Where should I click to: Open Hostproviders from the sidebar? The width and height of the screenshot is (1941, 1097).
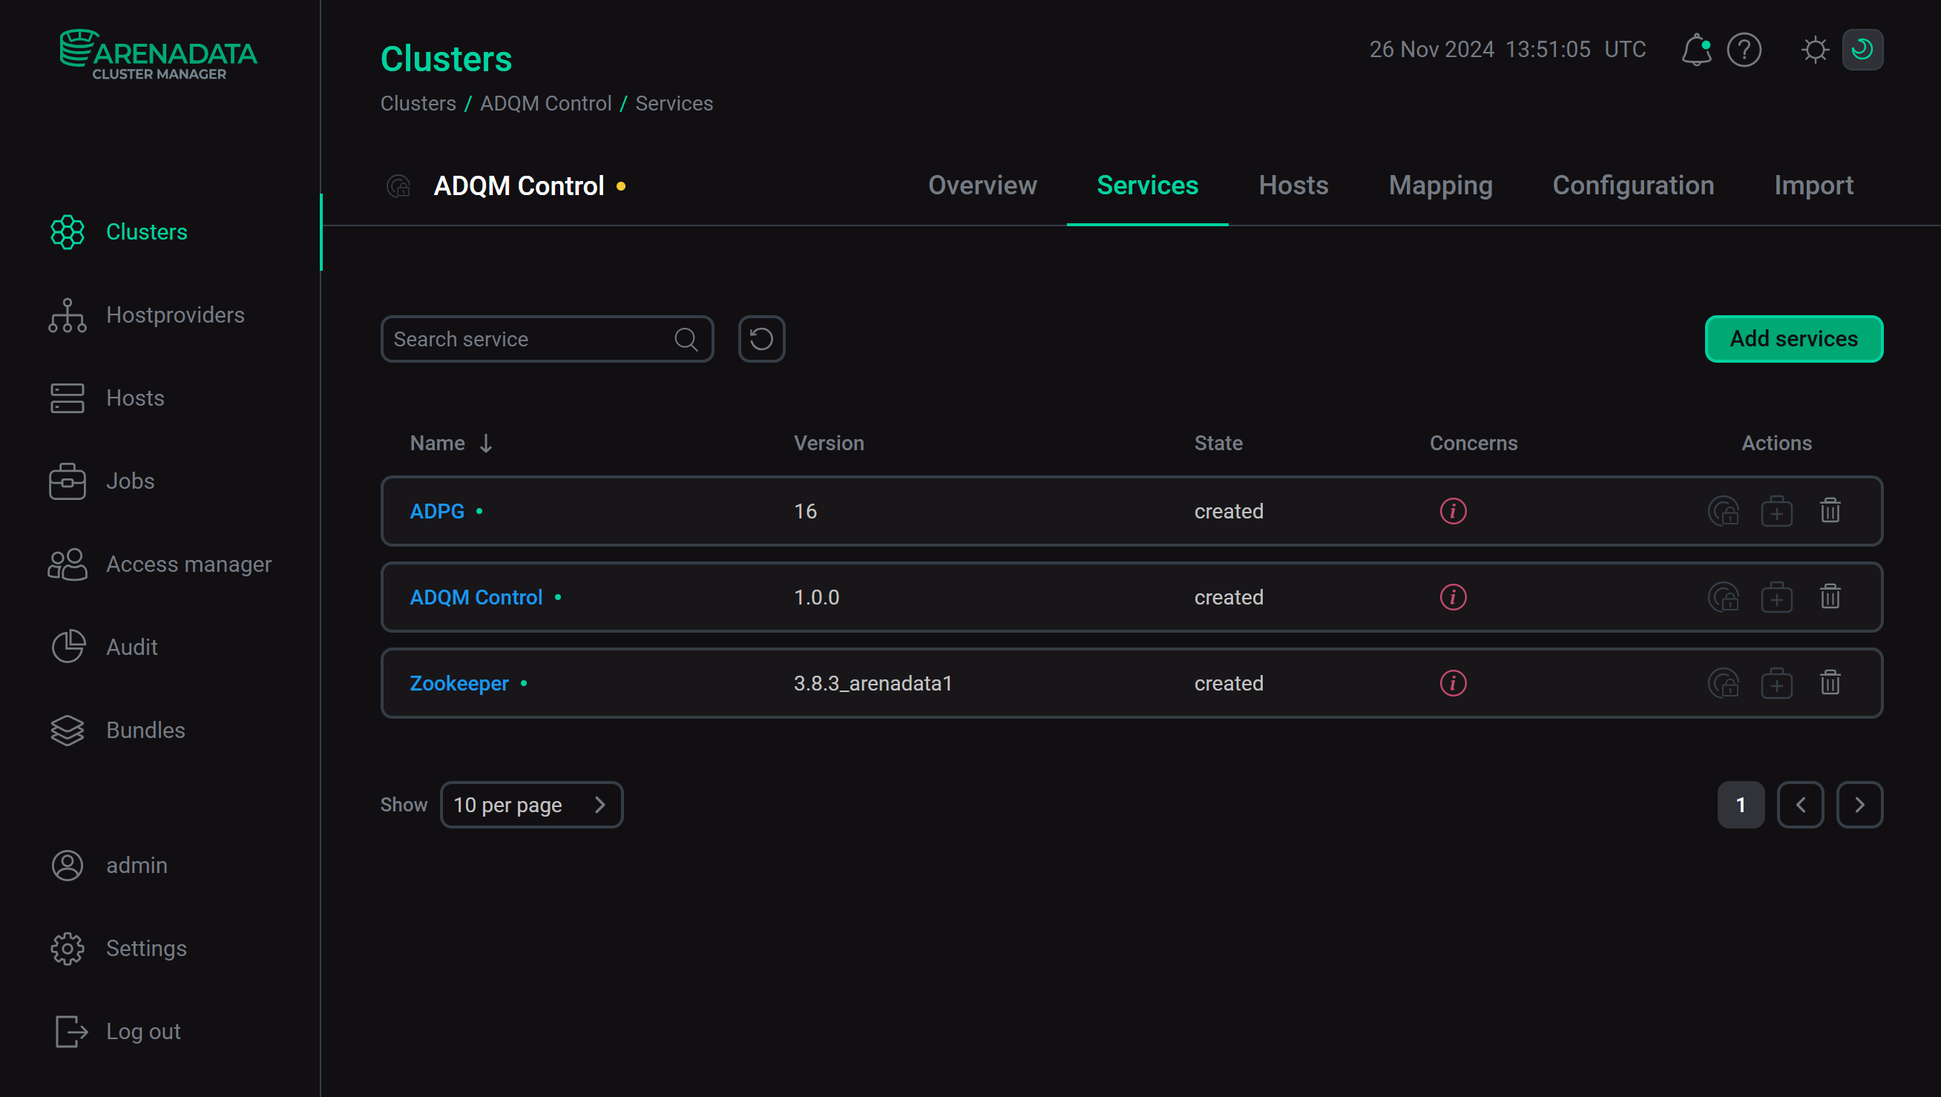pos(175,315)
